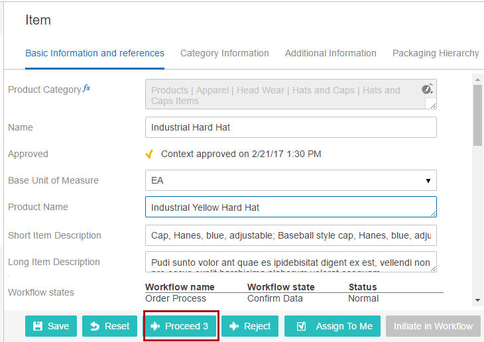The height and width of the screenshot is (342, 484).
Task: Open the Additional Information tab
Action: [x=331, y=53]
